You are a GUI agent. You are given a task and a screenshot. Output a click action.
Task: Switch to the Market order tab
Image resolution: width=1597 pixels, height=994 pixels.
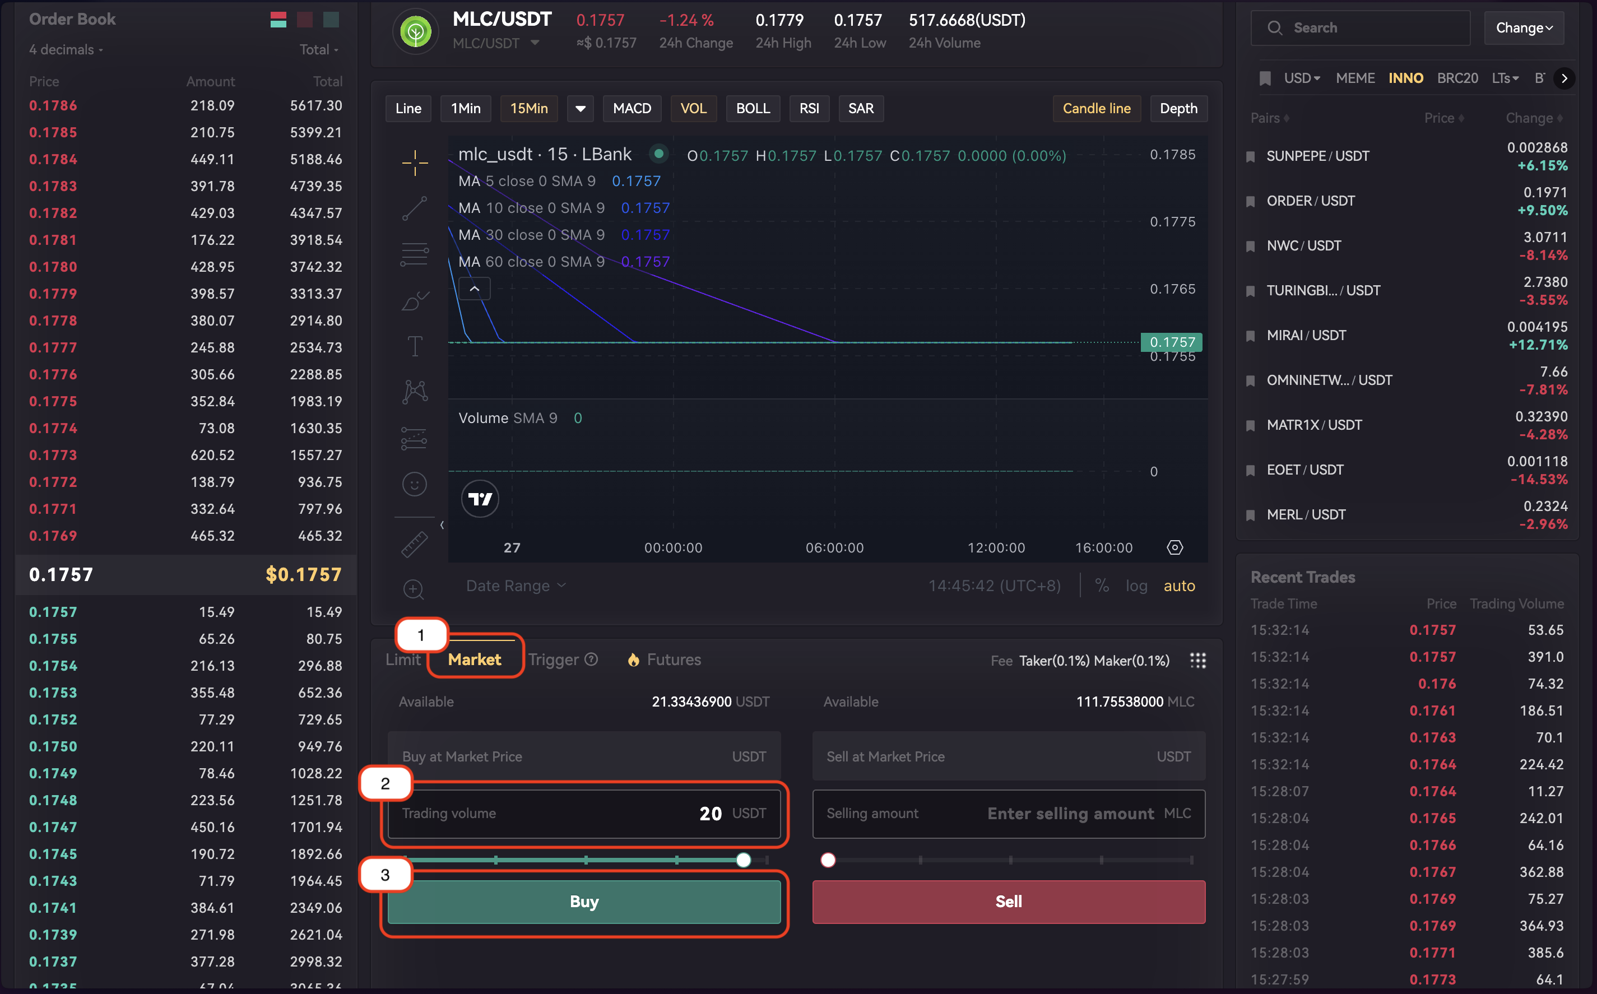point(475,659)
